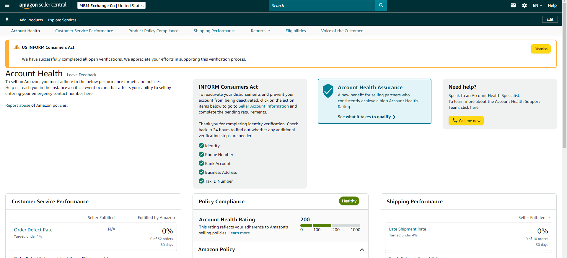Click the bookmark flag icon
This screenshot has height=258, width=567.
7,19
